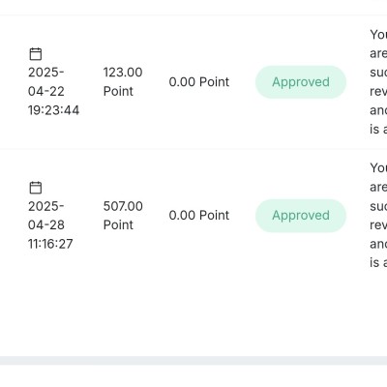Click the 0.00 Point value in first row
Image resolution: width=387 pixels, height=387 pixels.
[199, 82]
